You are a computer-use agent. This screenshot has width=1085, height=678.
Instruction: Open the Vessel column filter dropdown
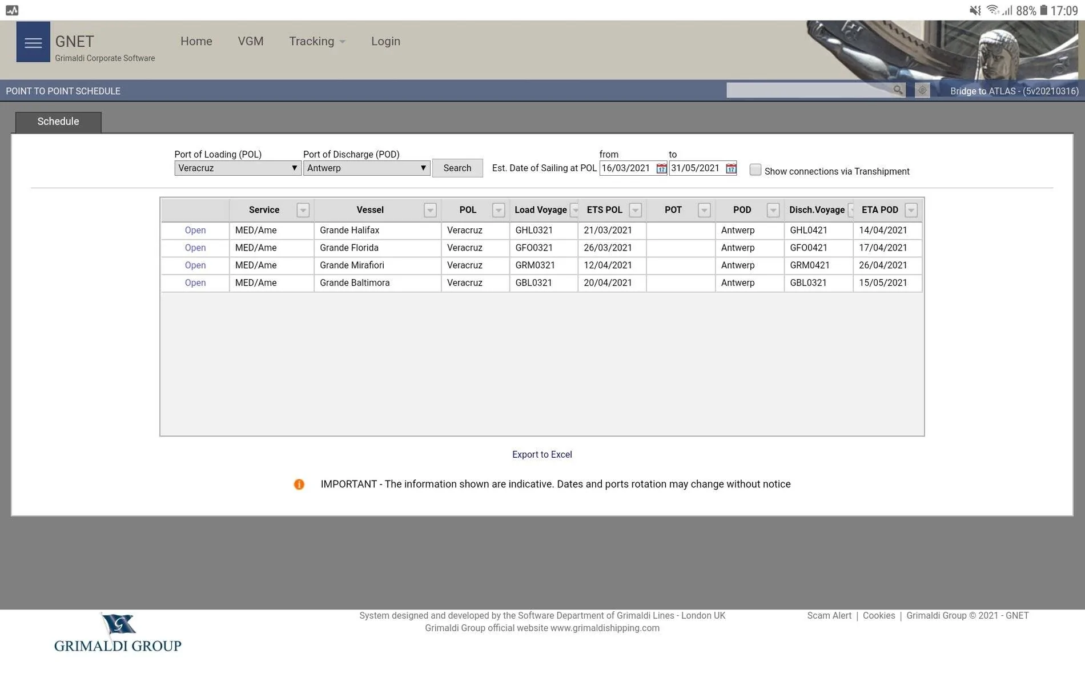pyautogui.click(x=430, y=211)
